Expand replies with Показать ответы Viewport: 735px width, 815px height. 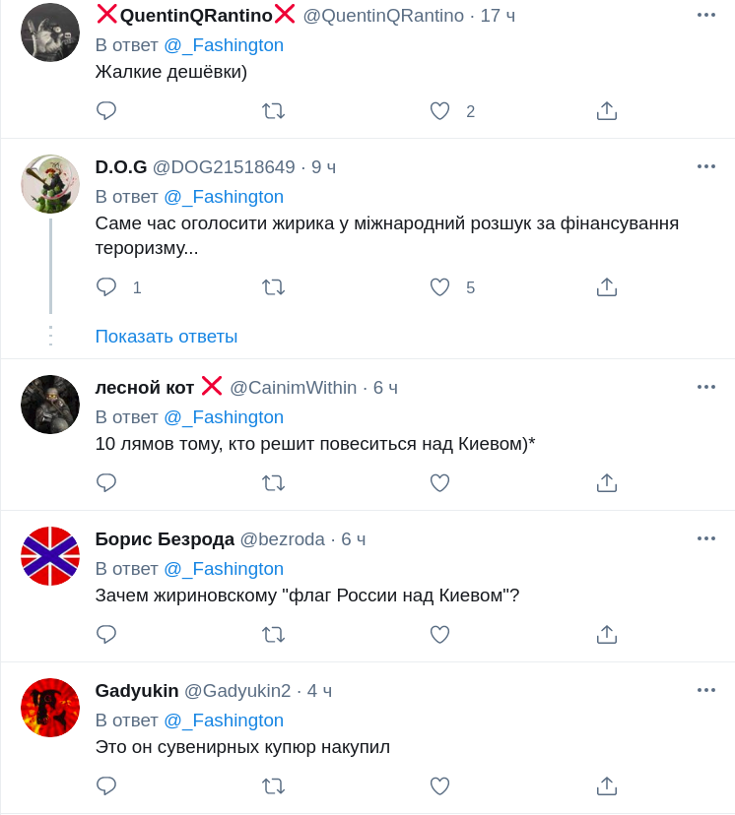(x=167, y=337)
